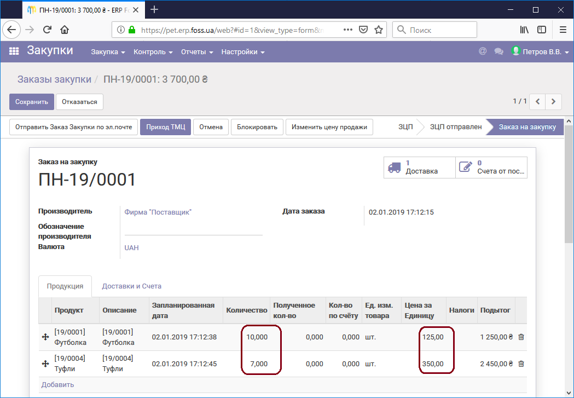Click Добавить link to add line

pyautogui.click(x=57, y=384)
